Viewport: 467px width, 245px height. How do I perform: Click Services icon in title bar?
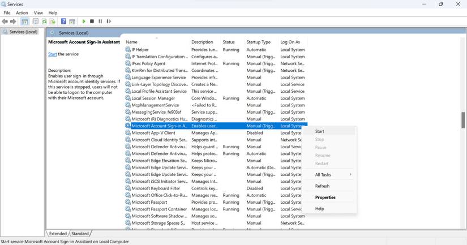pyautogui.click(x=3, y=4)
